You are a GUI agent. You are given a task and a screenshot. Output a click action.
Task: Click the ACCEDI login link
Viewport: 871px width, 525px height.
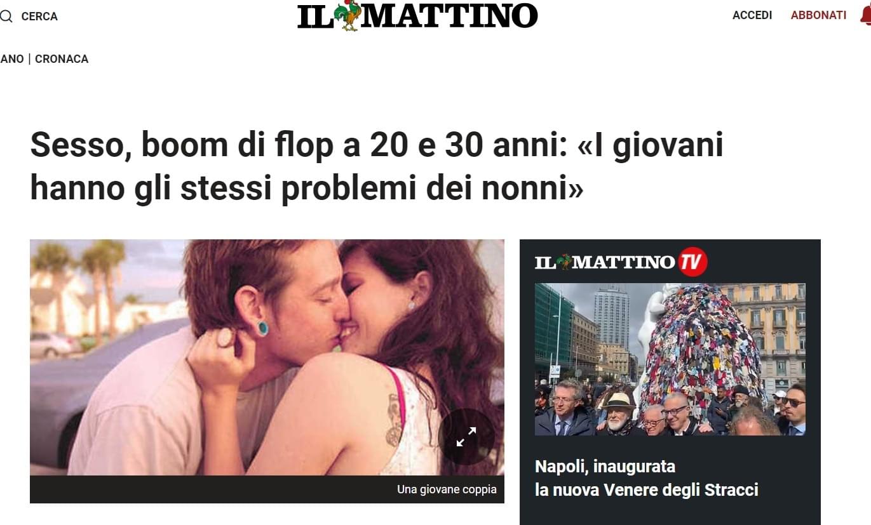coord(752,15)
